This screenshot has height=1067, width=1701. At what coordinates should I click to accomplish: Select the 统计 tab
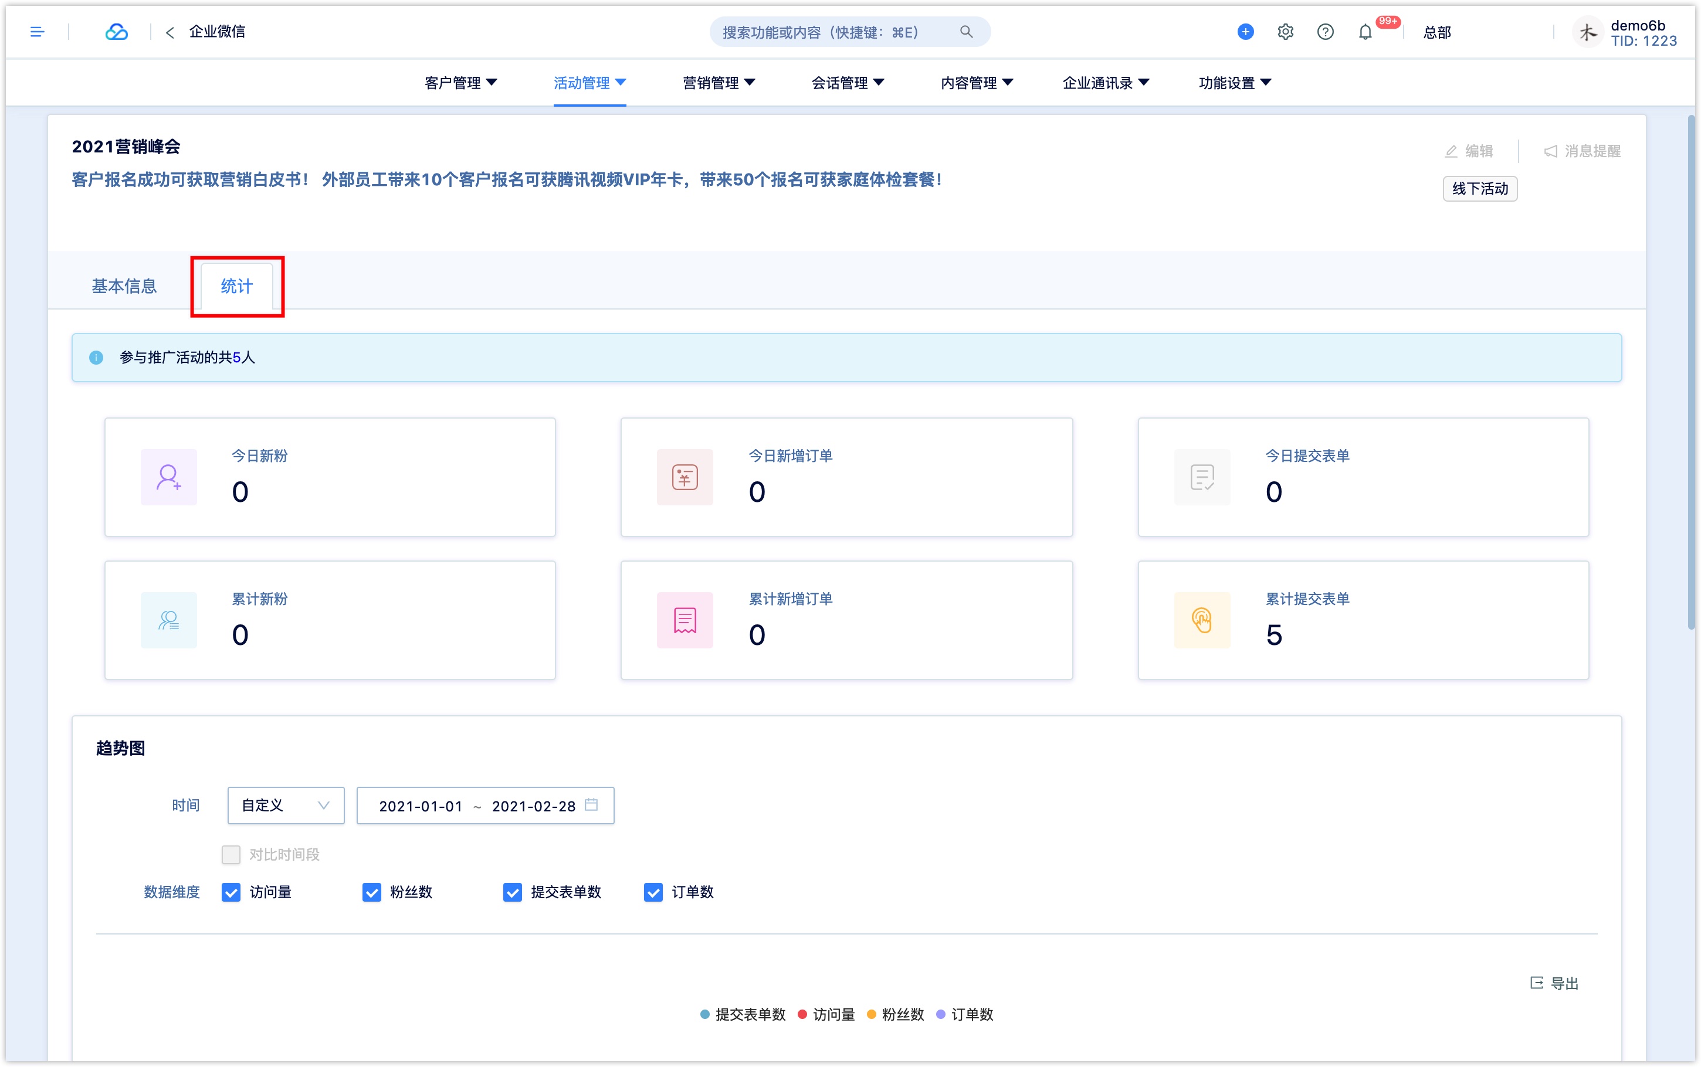[x=236, y=286]
